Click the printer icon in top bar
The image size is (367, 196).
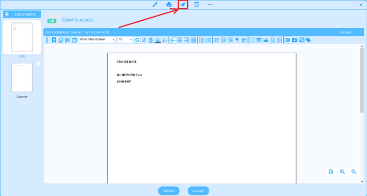(x=169, y=4)
